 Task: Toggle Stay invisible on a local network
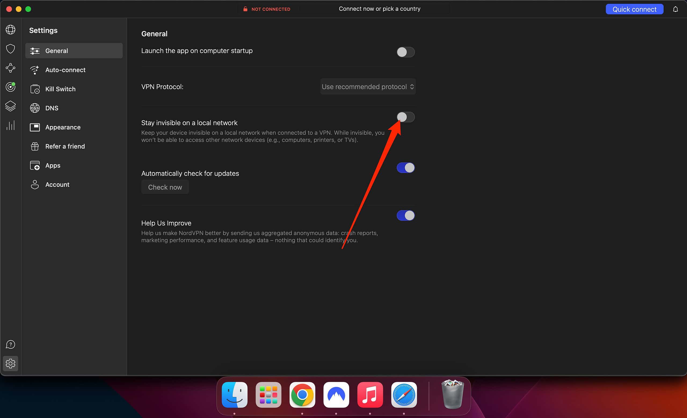[x=405, y=117]
